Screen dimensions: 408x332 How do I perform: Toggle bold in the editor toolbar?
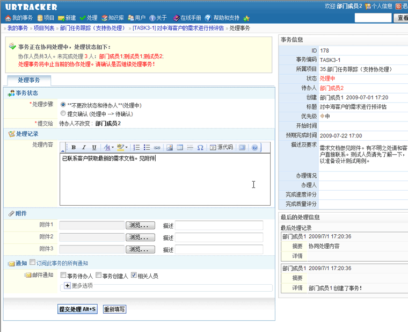[x=74, y=147]
